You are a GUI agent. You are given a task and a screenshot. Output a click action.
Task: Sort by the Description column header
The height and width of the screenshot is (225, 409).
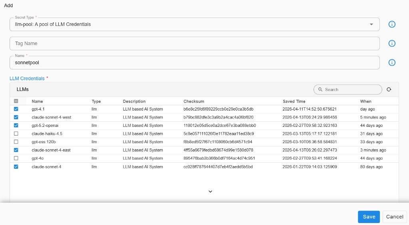click(x=134, y=101)
